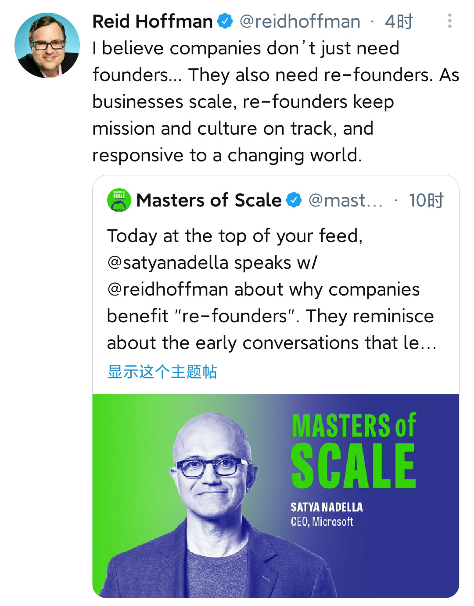
Task: Open Masters of Scale account name
Action: click(209, 200)
